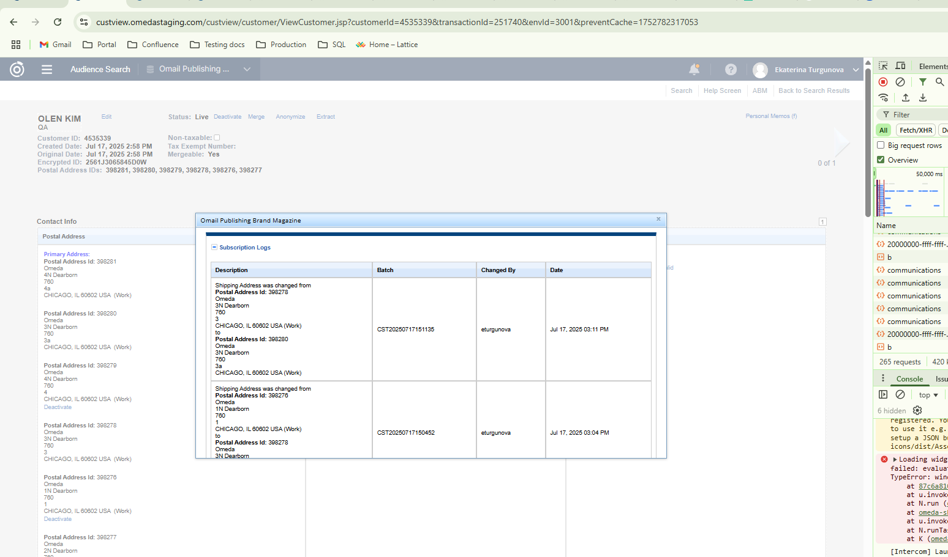Expand the Omail Publishing database dropdown
This screenshot has width=948, height=557.
click(247, 70)
